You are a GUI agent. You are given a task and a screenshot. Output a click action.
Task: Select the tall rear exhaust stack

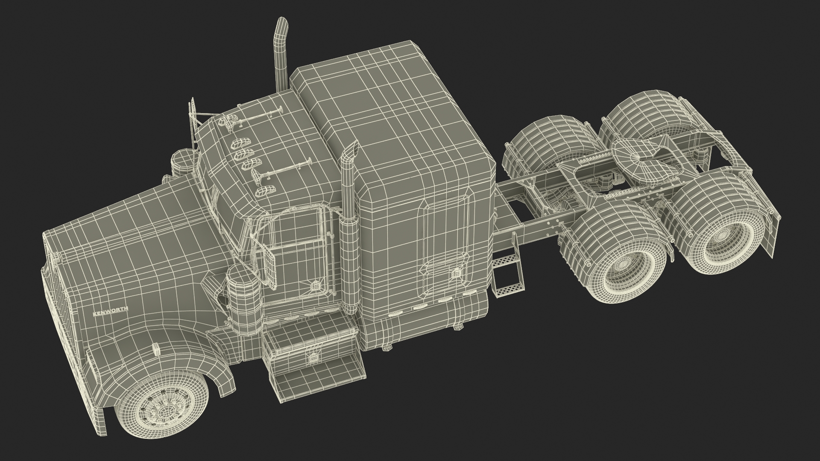click(x=280, y=54)
